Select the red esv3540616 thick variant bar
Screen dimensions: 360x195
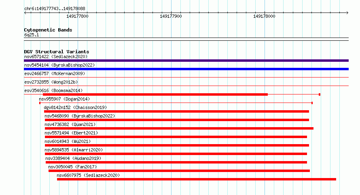(x=155, y=94)
